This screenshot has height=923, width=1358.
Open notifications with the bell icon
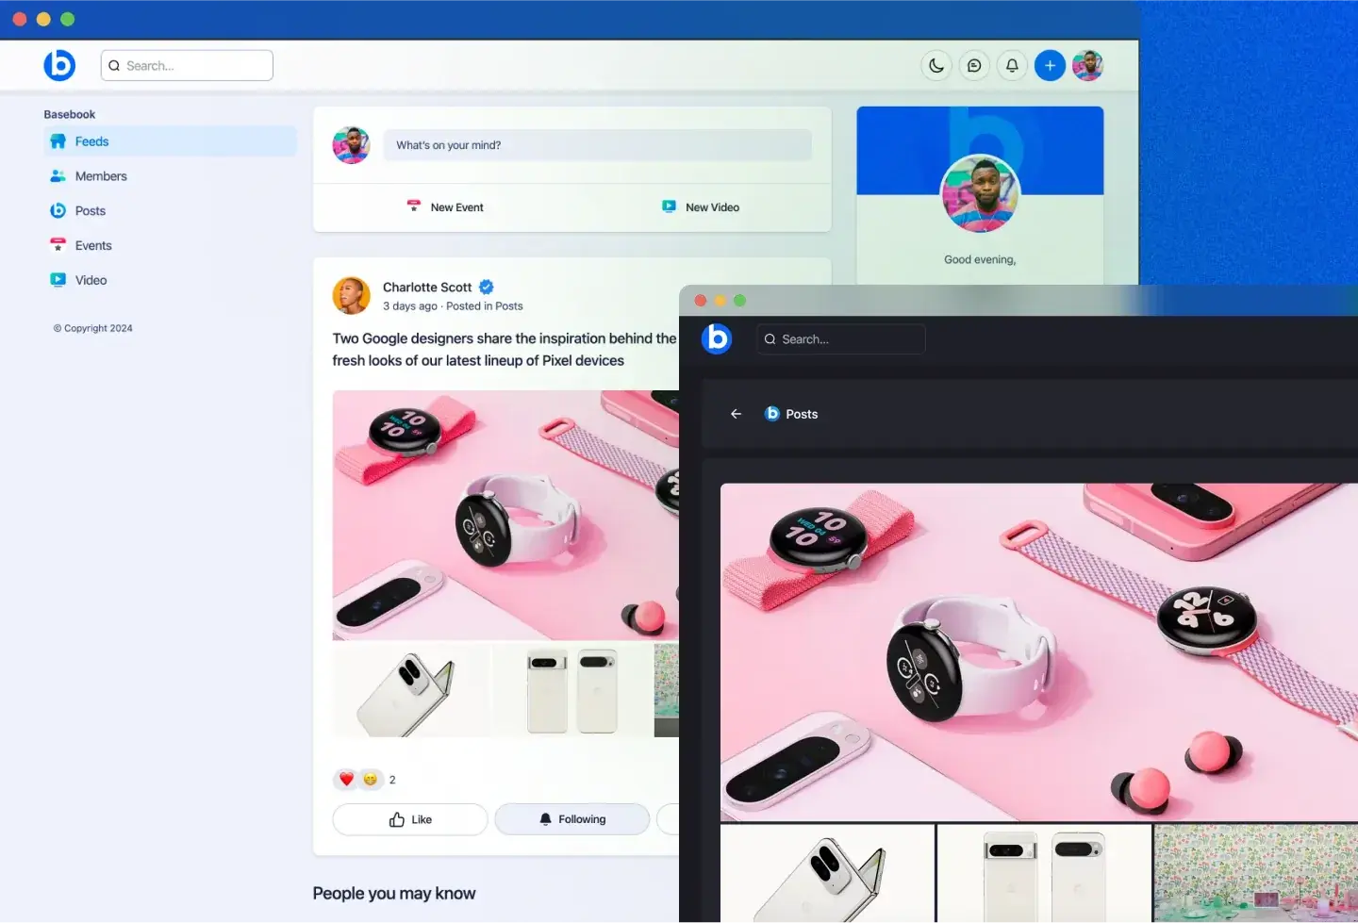coord(1012,65)
